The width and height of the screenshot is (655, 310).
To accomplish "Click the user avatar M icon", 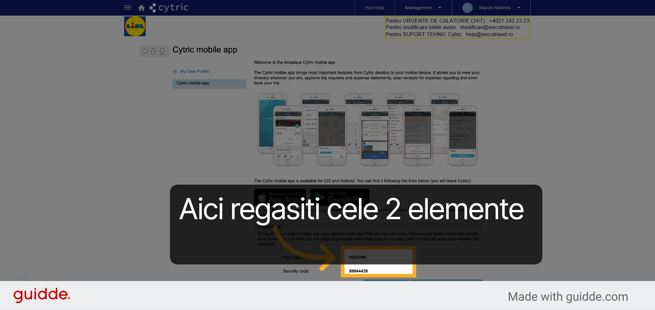I will (x=467, y=8).
